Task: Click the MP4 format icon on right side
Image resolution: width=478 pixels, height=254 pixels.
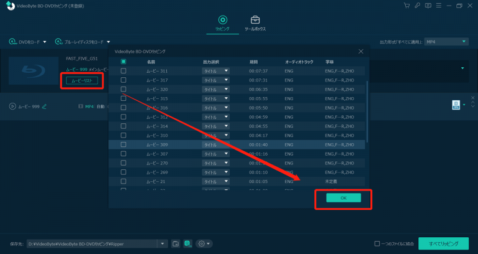Action: [x=456, y=106]
